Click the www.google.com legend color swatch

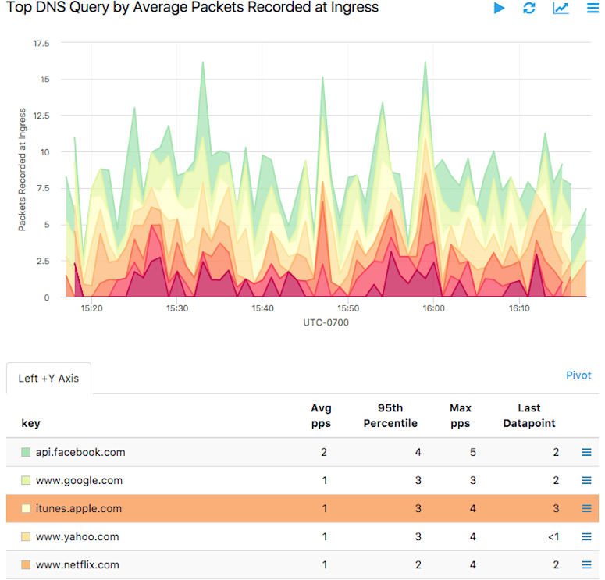coord(26,480)
